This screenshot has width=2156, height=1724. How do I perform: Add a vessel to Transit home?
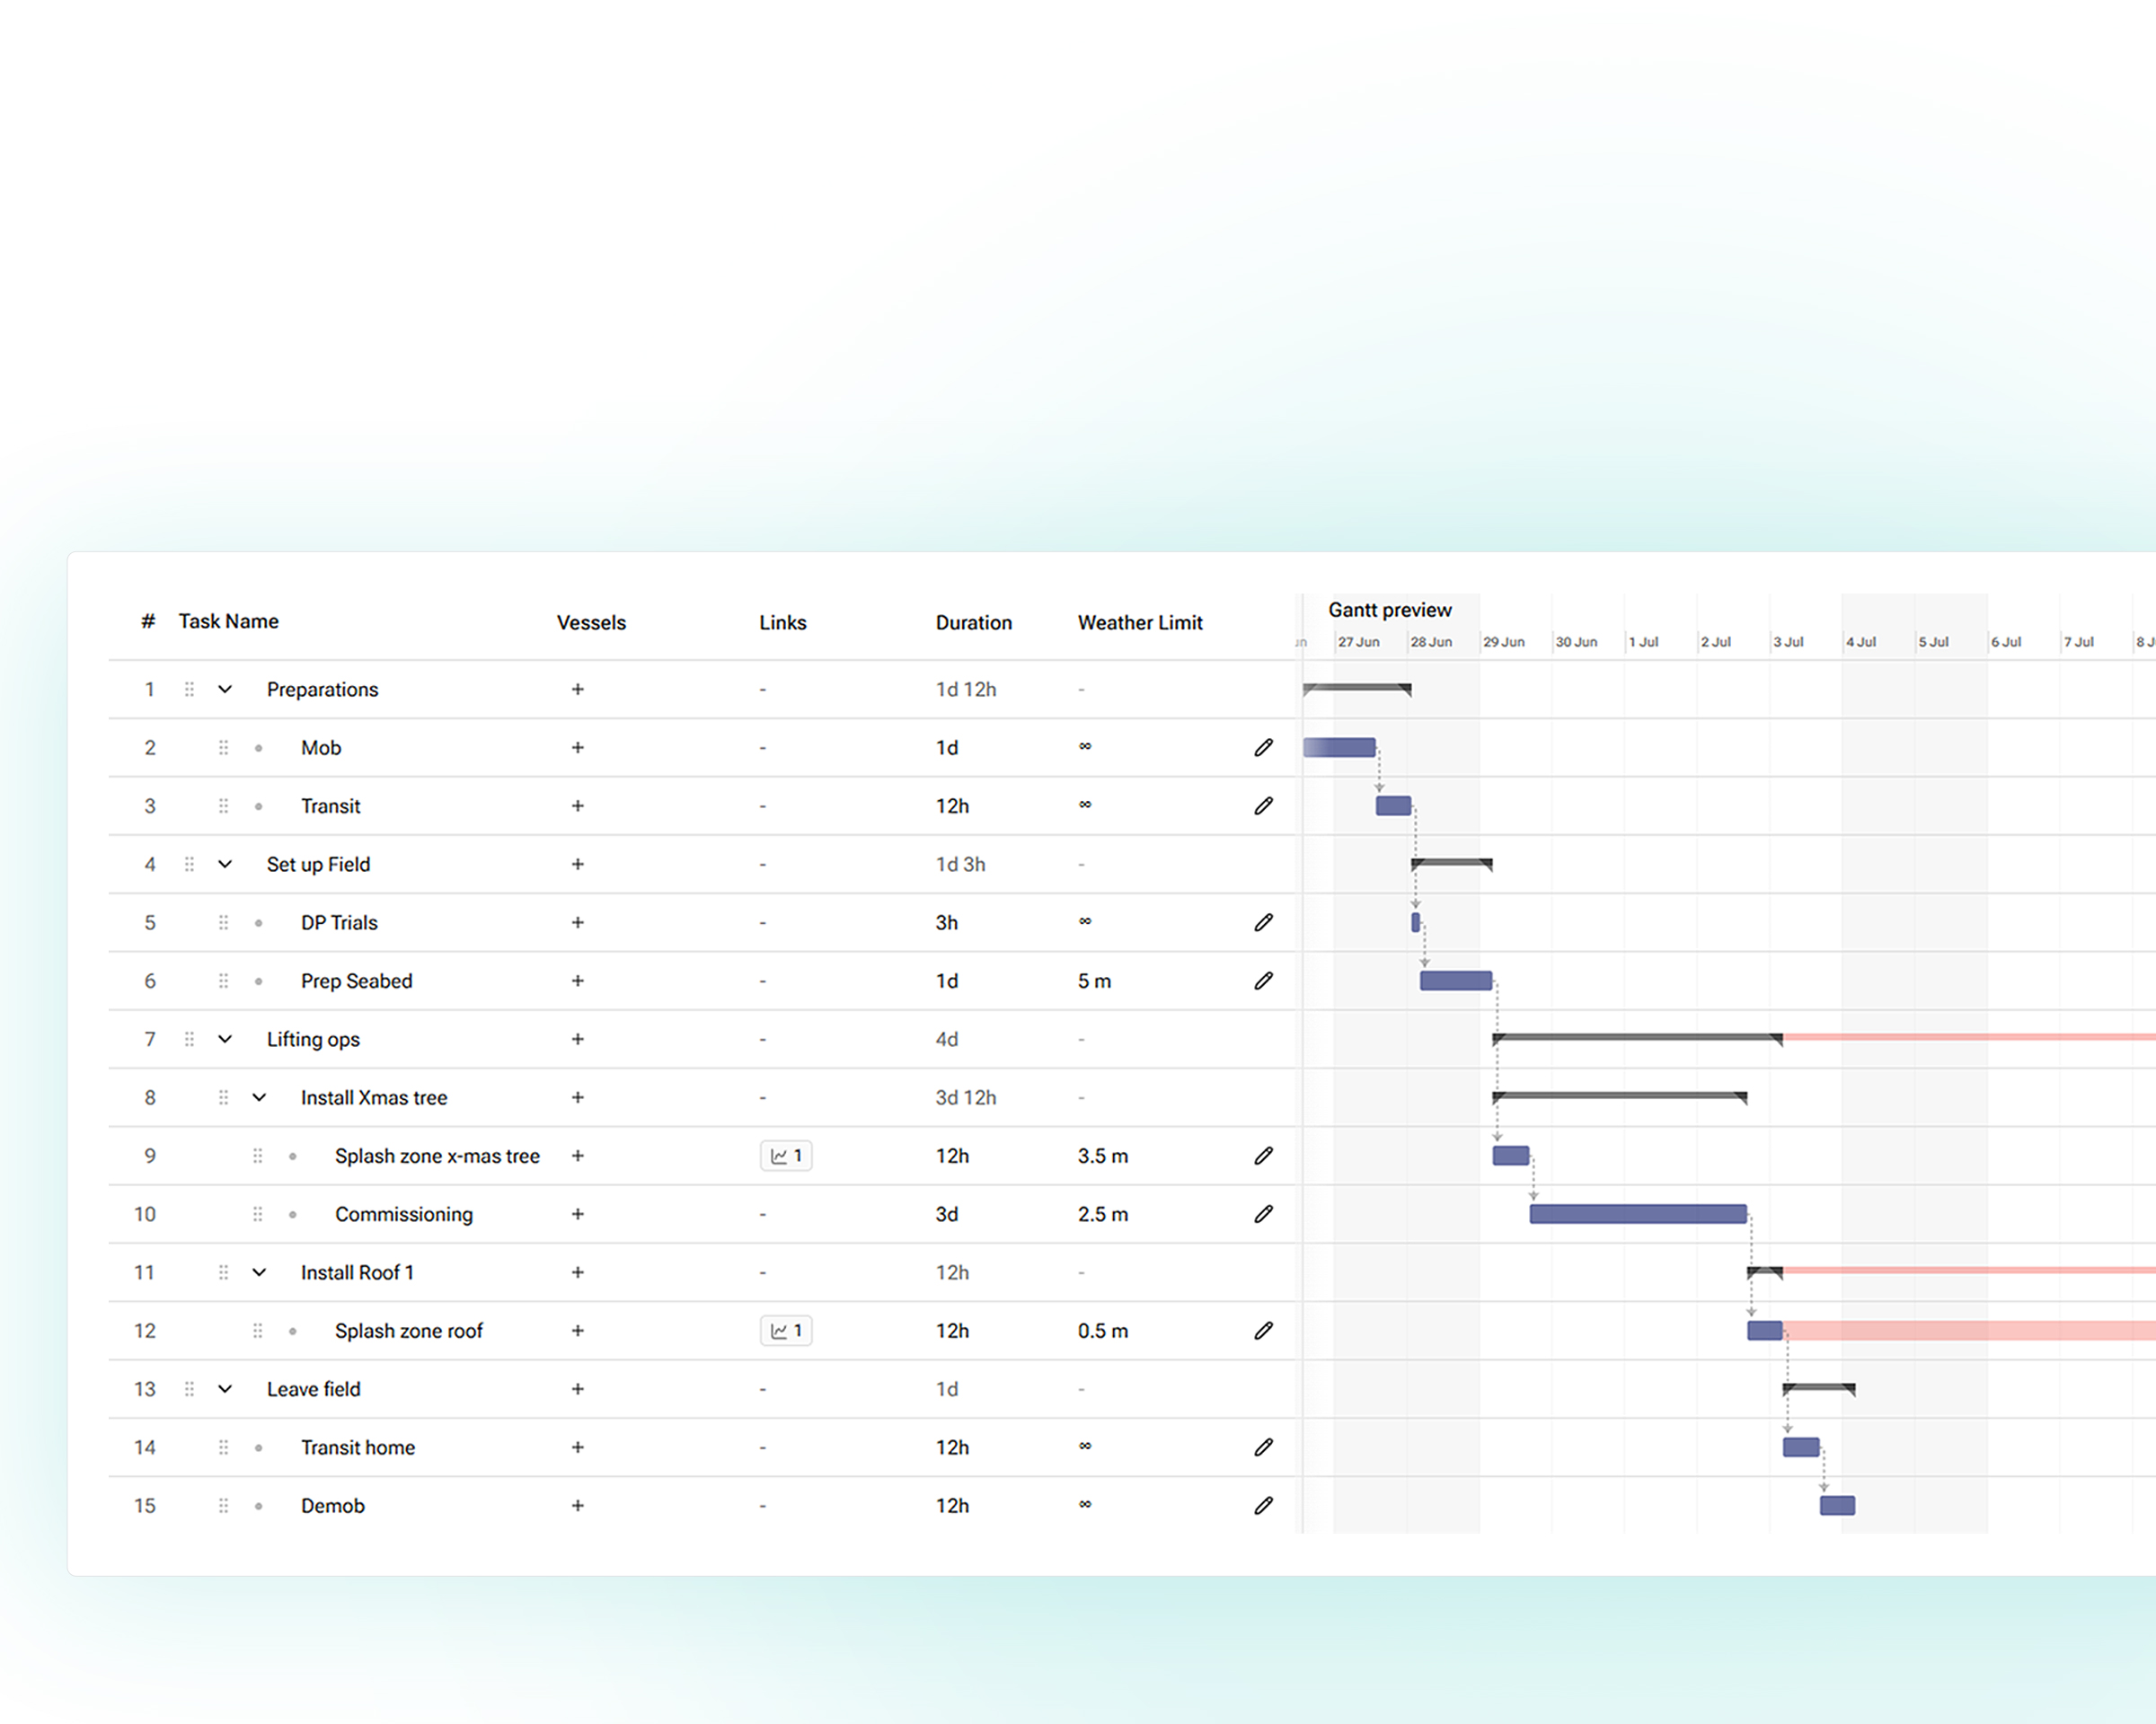577,1447
